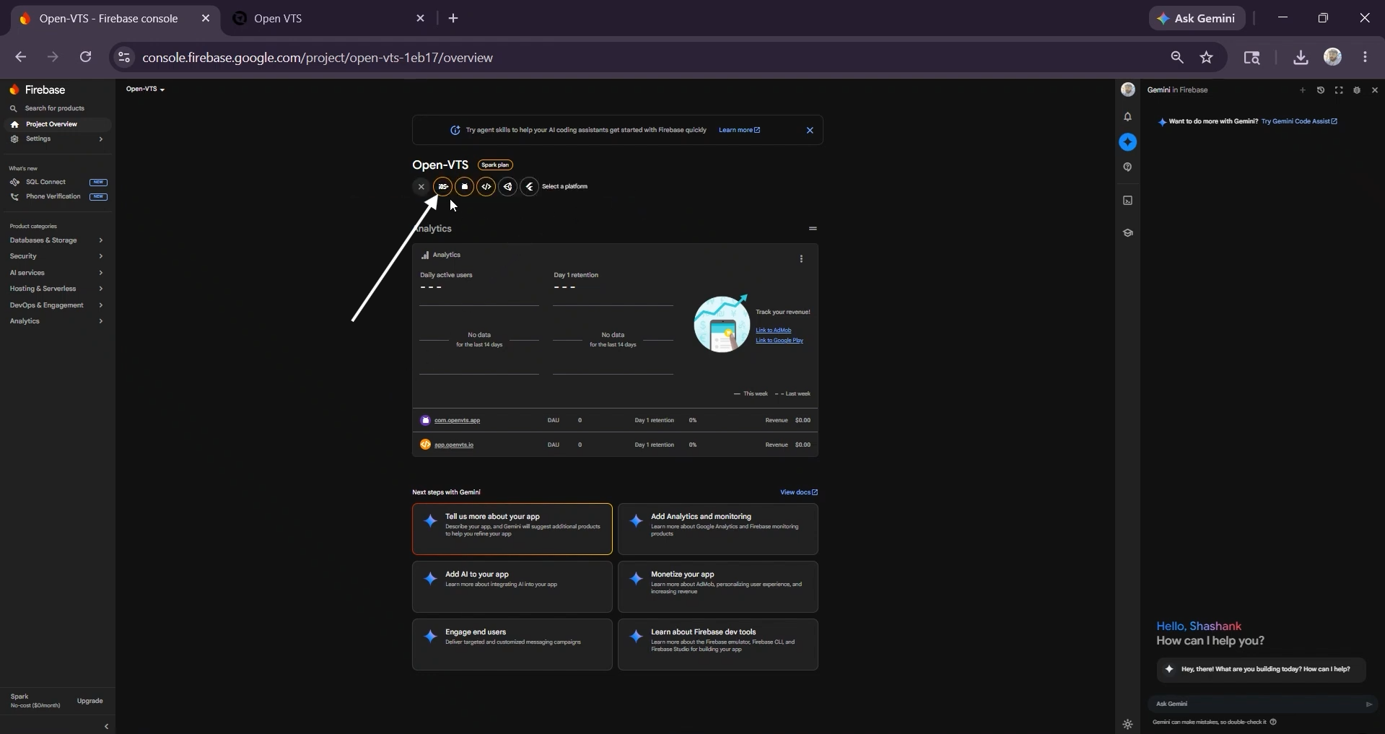Open Search for products in the sidebar
Viewport: 1385px width, 734px height.
[56, 108]
